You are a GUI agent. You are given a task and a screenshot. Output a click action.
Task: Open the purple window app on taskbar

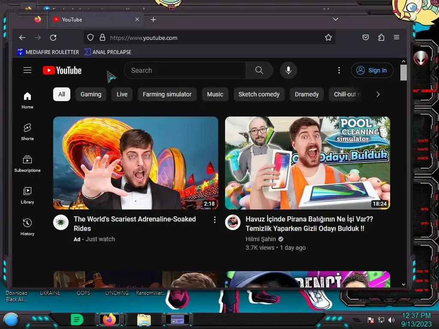click(x=177, y=320)
